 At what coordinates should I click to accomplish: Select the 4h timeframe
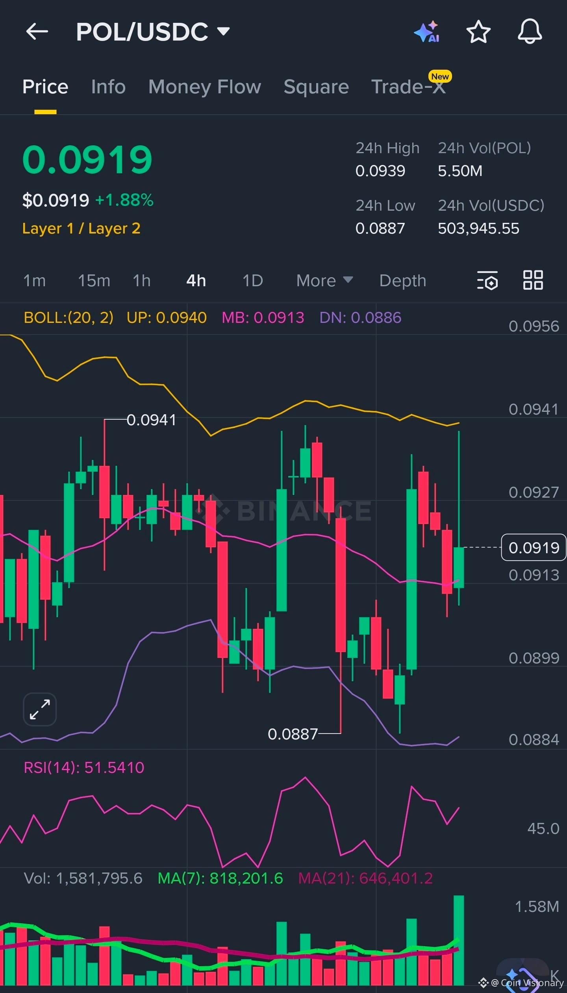196,281
